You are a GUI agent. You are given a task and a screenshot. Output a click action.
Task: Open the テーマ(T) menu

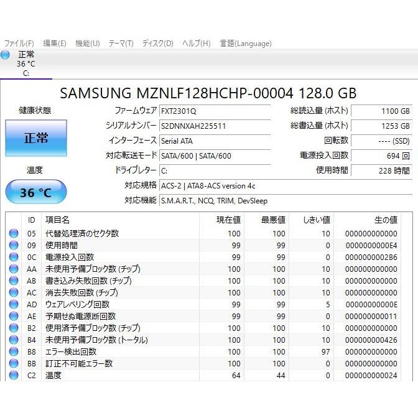[x=121, y=44]
